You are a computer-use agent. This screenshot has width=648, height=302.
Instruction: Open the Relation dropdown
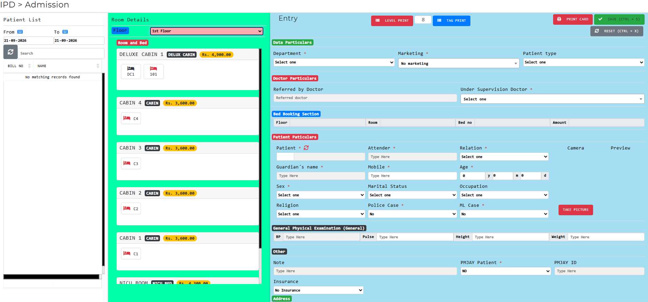coord(504,157)
